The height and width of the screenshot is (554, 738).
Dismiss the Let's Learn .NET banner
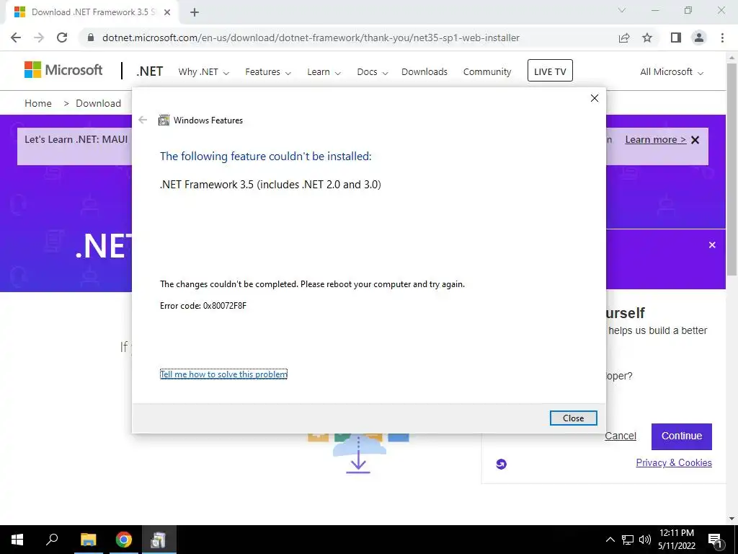pos(695,140)
